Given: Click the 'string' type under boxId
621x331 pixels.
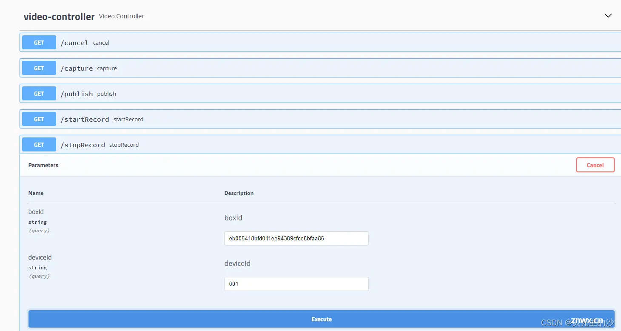Looking at the screenshot, I should (37, 222).
